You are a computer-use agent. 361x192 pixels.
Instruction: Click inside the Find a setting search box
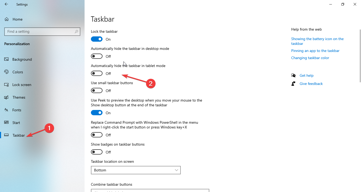pyautogui.click(x=42, y=31)
